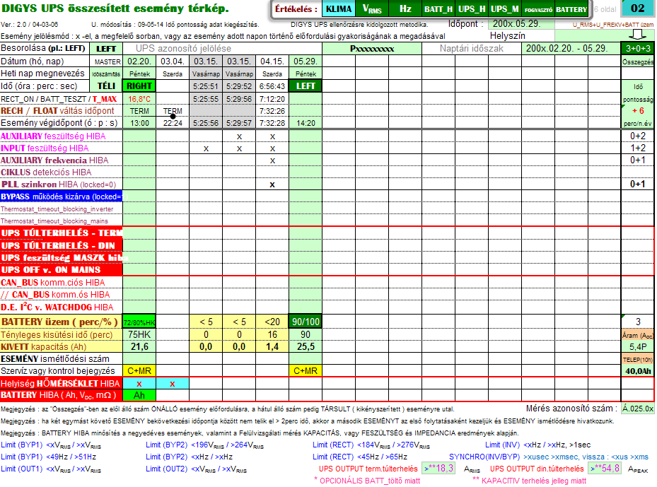The height and width of the screenshot is (487, 657).
Task: Click the date cell '02.20.'
Action: (x=139, y=61)
